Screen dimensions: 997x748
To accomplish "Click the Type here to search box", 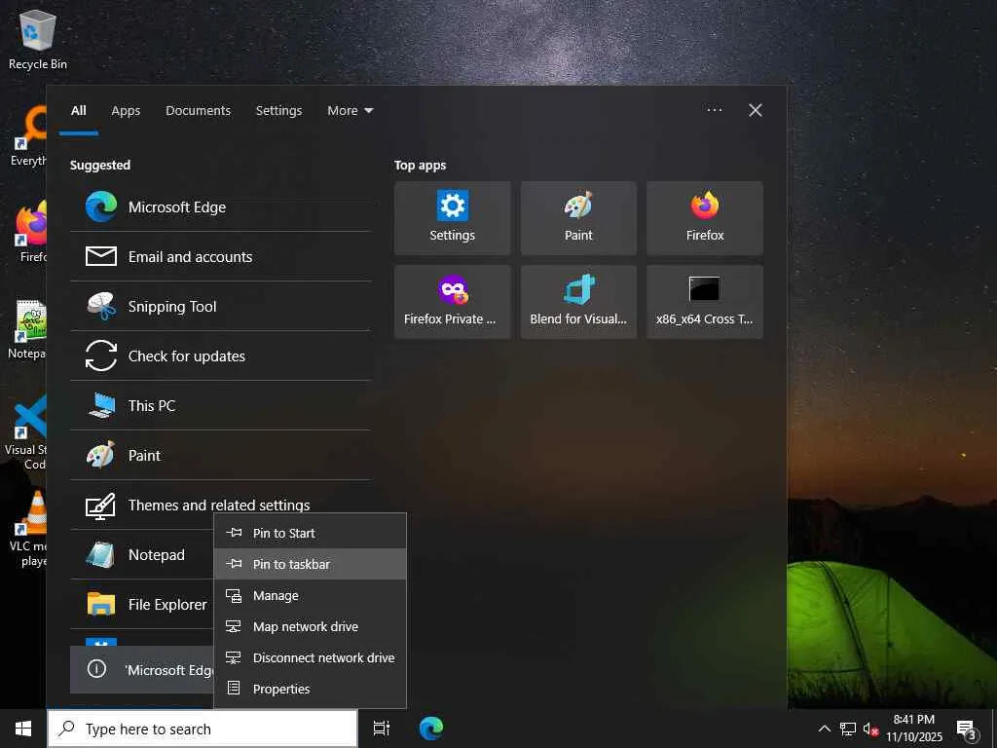I will coord(203,729).
